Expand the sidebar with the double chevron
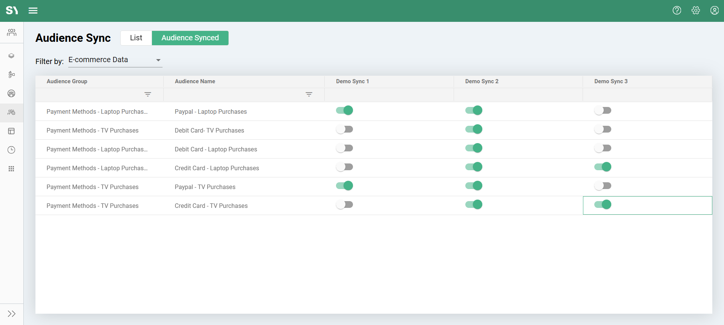 (11, 314)
